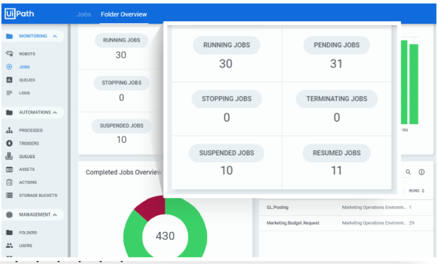Image resolution: width=437 pixels, height=264 pixels.
Task: Click the Resumed Jobs pill button
Action: (x=337, y=153)
